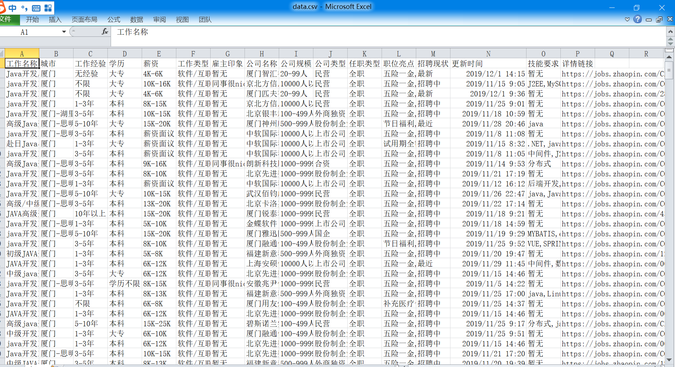
Task: Click the Select All corner triangle
Action: tap(2, 54)
